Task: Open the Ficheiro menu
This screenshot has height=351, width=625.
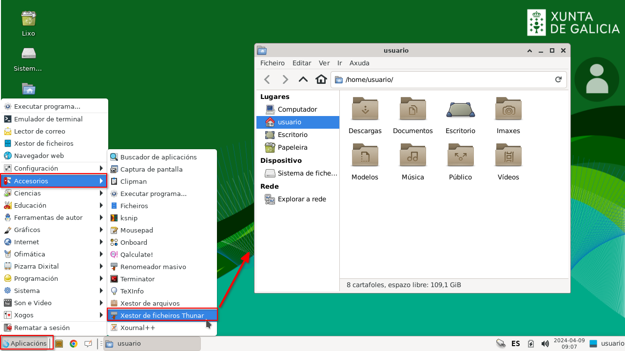Action: tap(272, 63)
